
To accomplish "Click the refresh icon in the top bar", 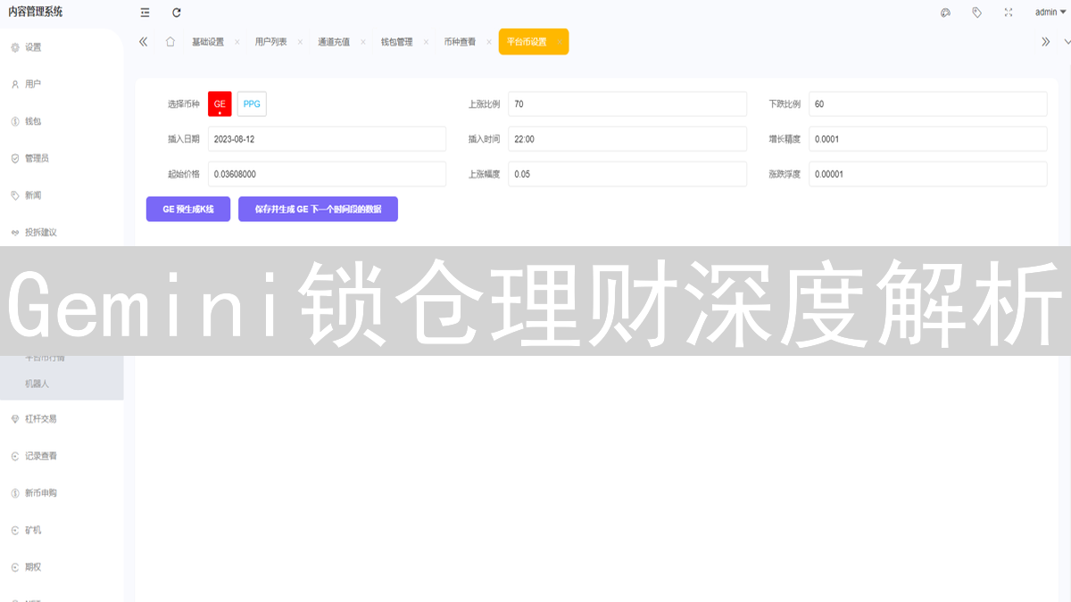I will (x=177, y=12).
